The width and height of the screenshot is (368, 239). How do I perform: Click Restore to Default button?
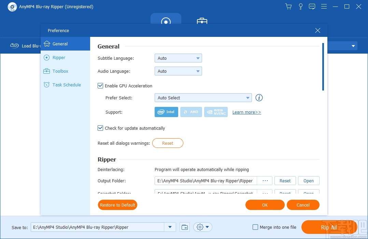click(117, 205)
